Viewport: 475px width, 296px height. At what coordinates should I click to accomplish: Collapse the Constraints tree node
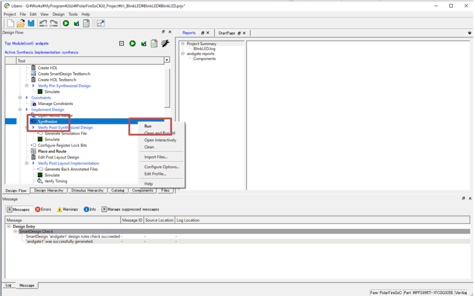tap(20, 98)
